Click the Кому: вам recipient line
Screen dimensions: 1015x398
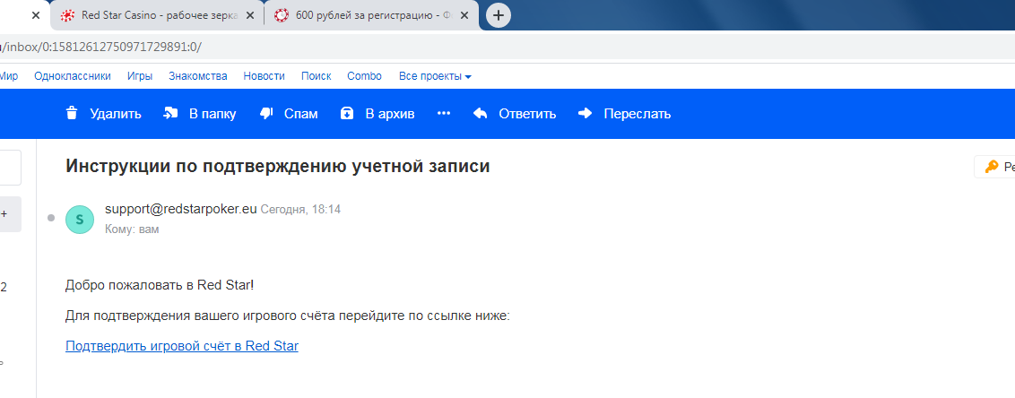pos(132,229)
